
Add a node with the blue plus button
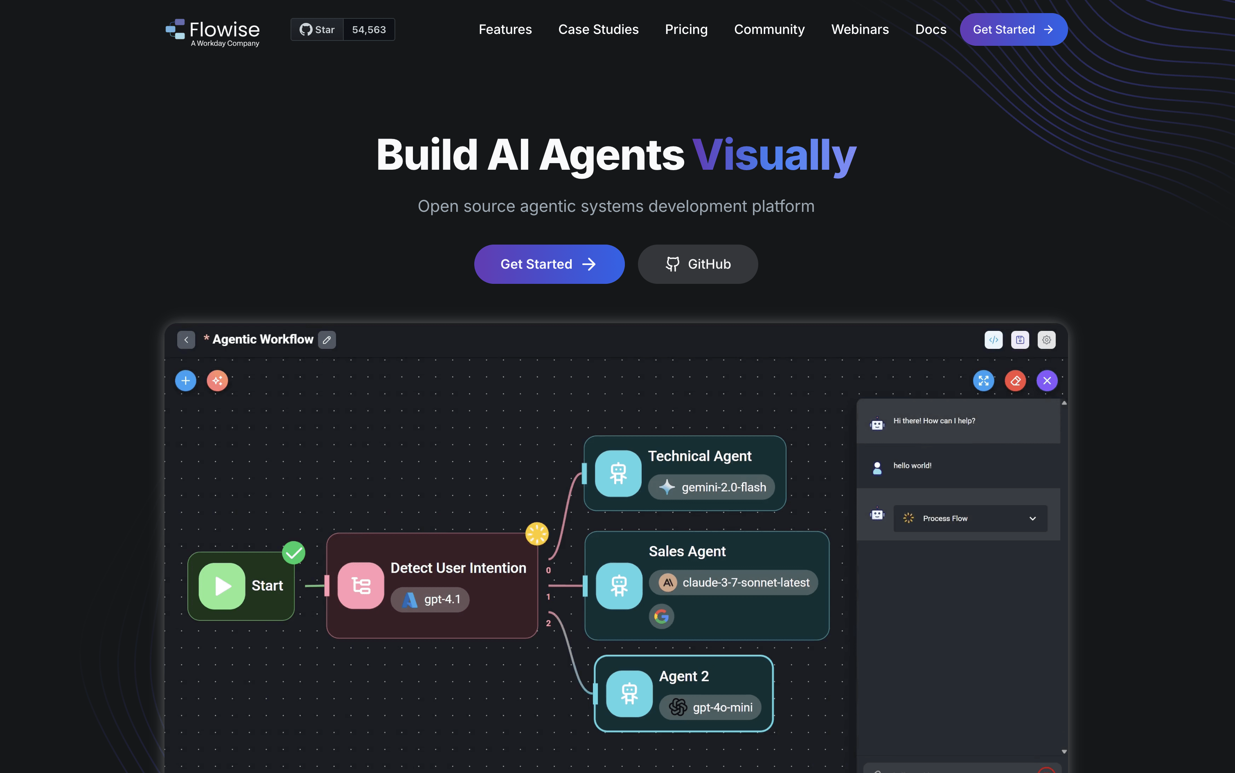pyautogui.click(x=186, y=381)
